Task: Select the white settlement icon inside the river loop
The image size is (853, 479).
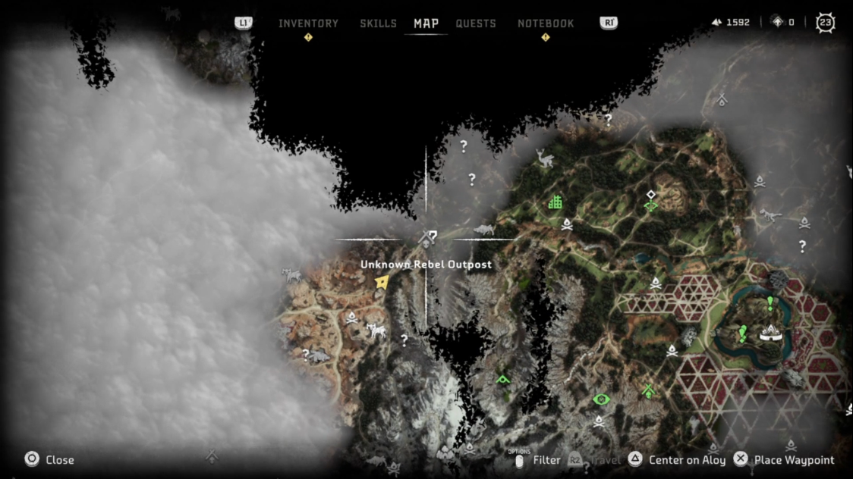Action: (771, 333)
